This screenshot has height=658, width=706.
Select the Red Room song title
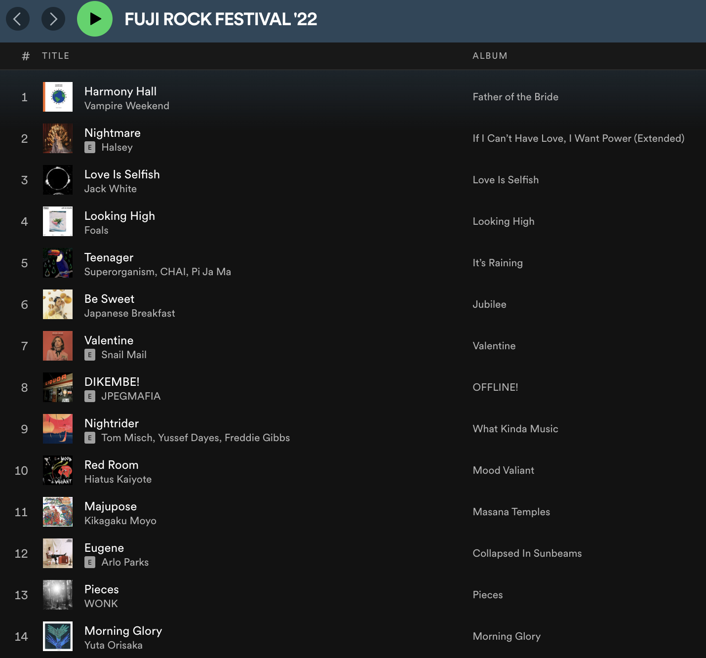tap(112, 465)
